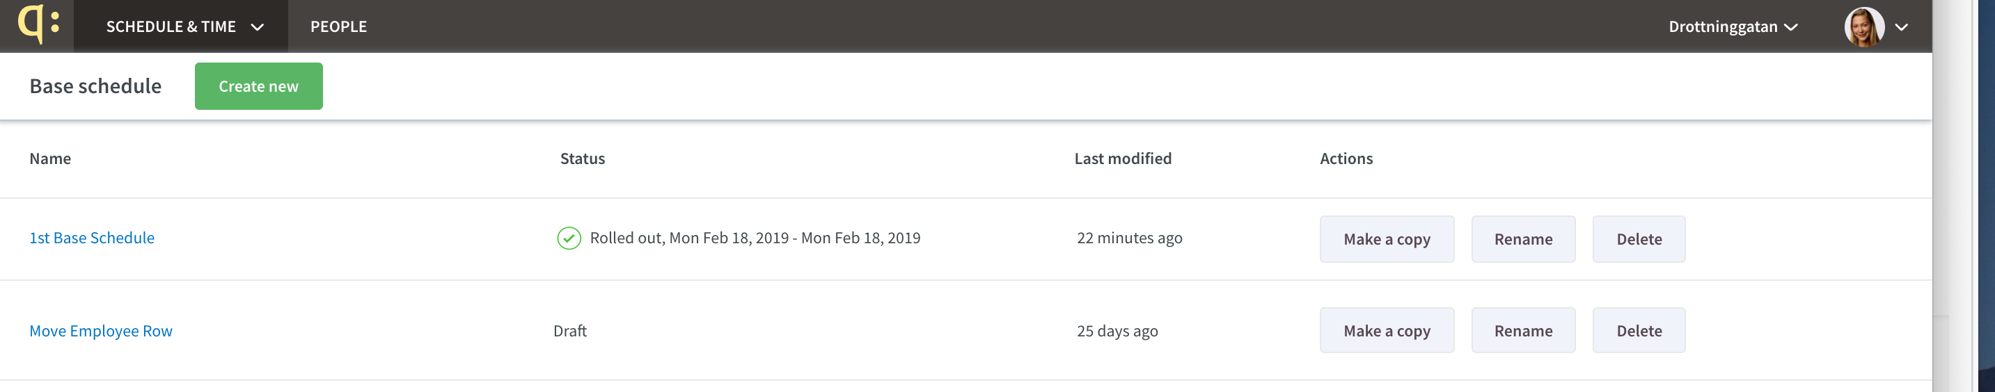Open the 1st Base Schedule link
The height and width of the screenshot is (392, 1995).
[92, 238]
